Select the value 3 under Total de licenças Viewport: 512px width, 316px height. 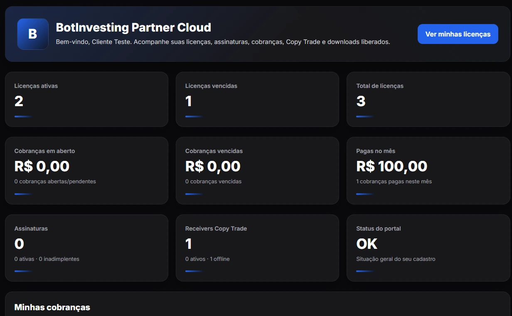tap(361, 101)
